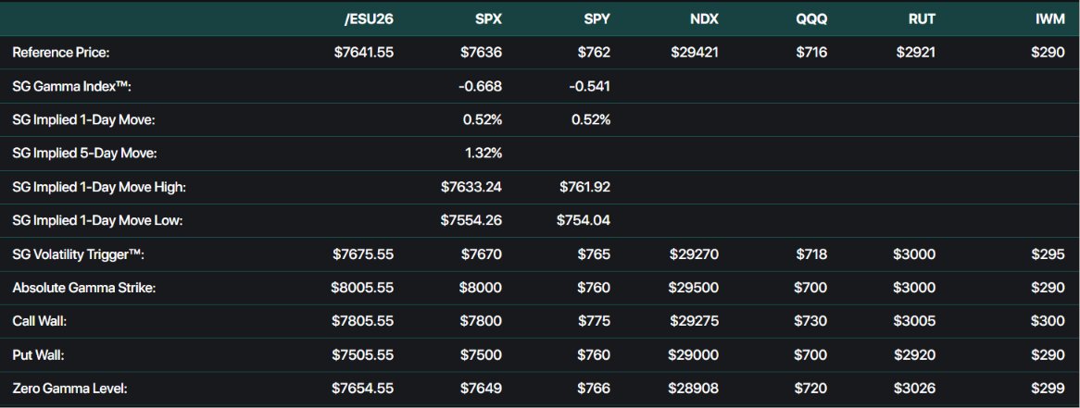Click RUT call wall $3005
This screenshot has height=408, width=1080.
pyautogui.click(x=915, y=321)
